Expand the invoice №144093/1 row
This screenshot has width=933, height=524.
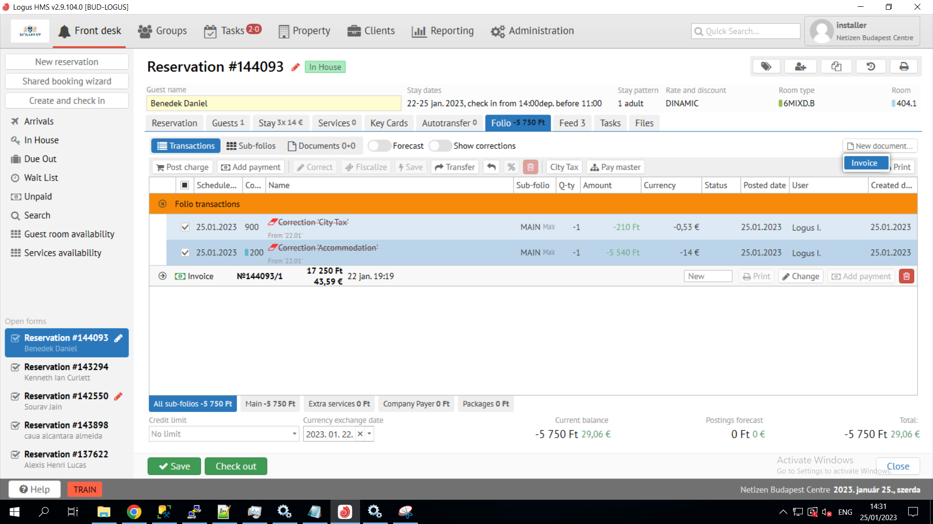(x=162, y=276)
